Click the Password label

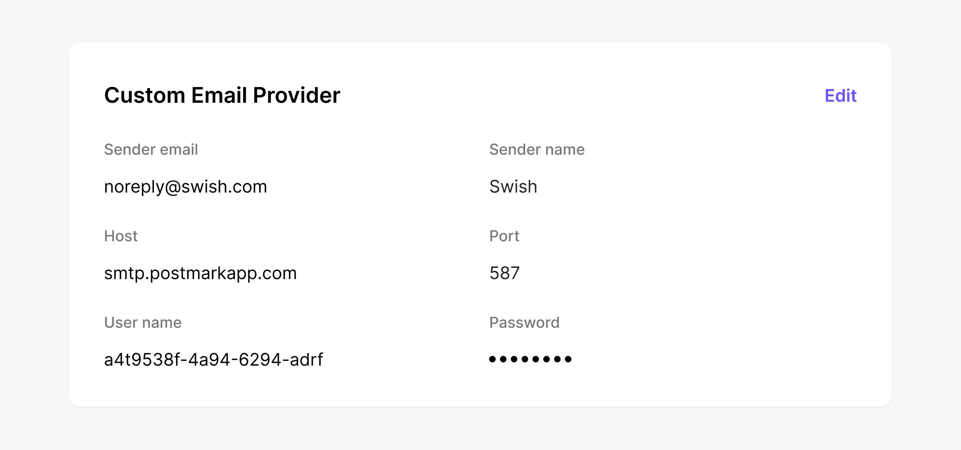(x=524, y=322)
